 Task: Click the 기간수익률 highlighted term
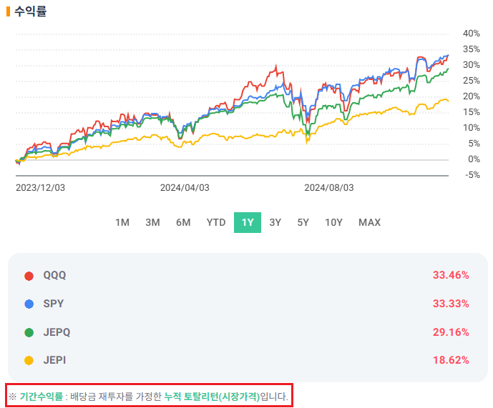coord(42,397)
